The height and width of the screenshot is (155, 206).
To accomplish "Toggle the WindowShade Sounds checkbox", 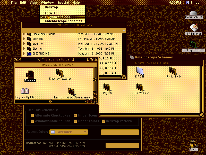I will point(32,121).
